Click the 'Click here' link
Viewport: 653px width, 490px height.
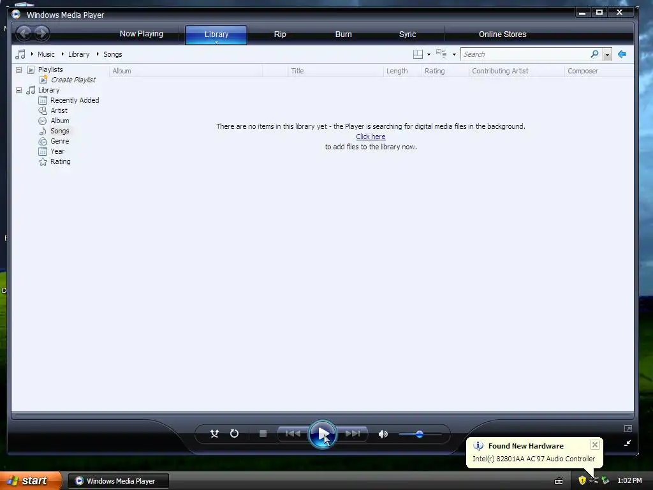371,137
